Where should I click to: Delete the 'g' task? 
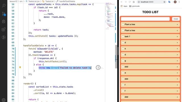177,61
